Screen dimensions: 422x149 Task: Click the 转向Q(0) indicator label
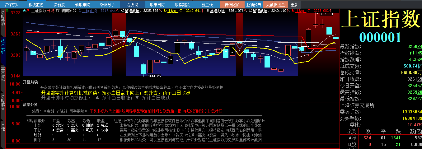(x=69, y=11)
